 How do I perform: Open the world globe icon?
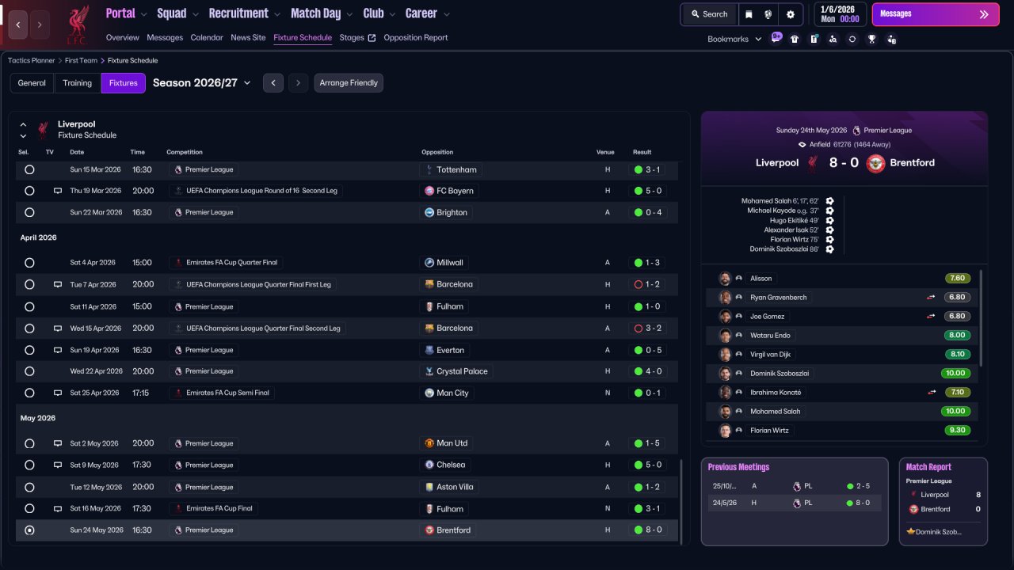[768, 14]
